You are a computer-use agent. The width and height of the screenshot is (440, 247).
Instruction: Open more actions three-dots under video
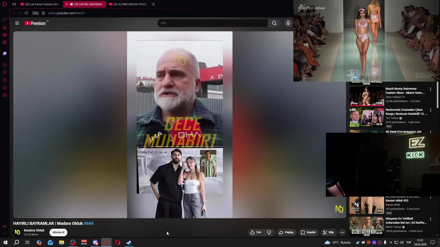point(342,232)
